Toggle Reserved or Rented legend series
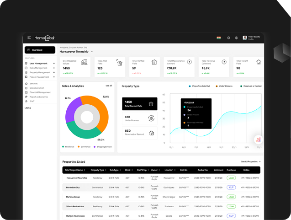 [251, 86]
